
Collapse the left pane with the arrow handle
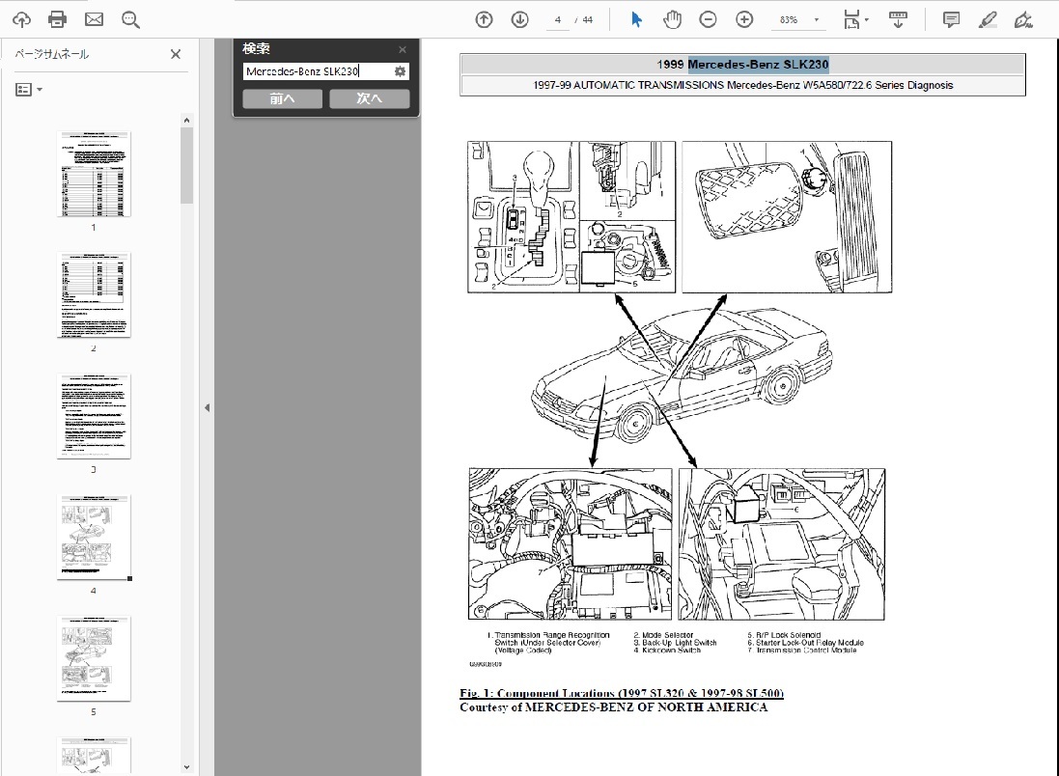point(207,408)
